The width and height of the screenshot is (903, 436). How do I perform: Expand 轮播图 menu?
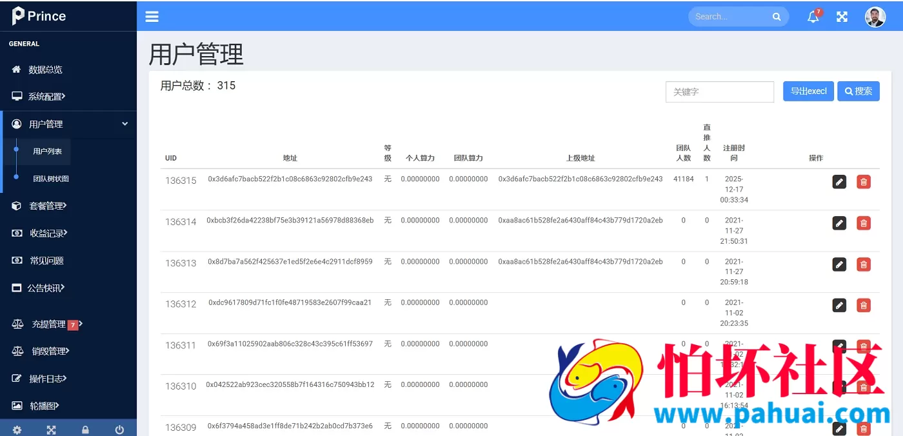(68, 406)
